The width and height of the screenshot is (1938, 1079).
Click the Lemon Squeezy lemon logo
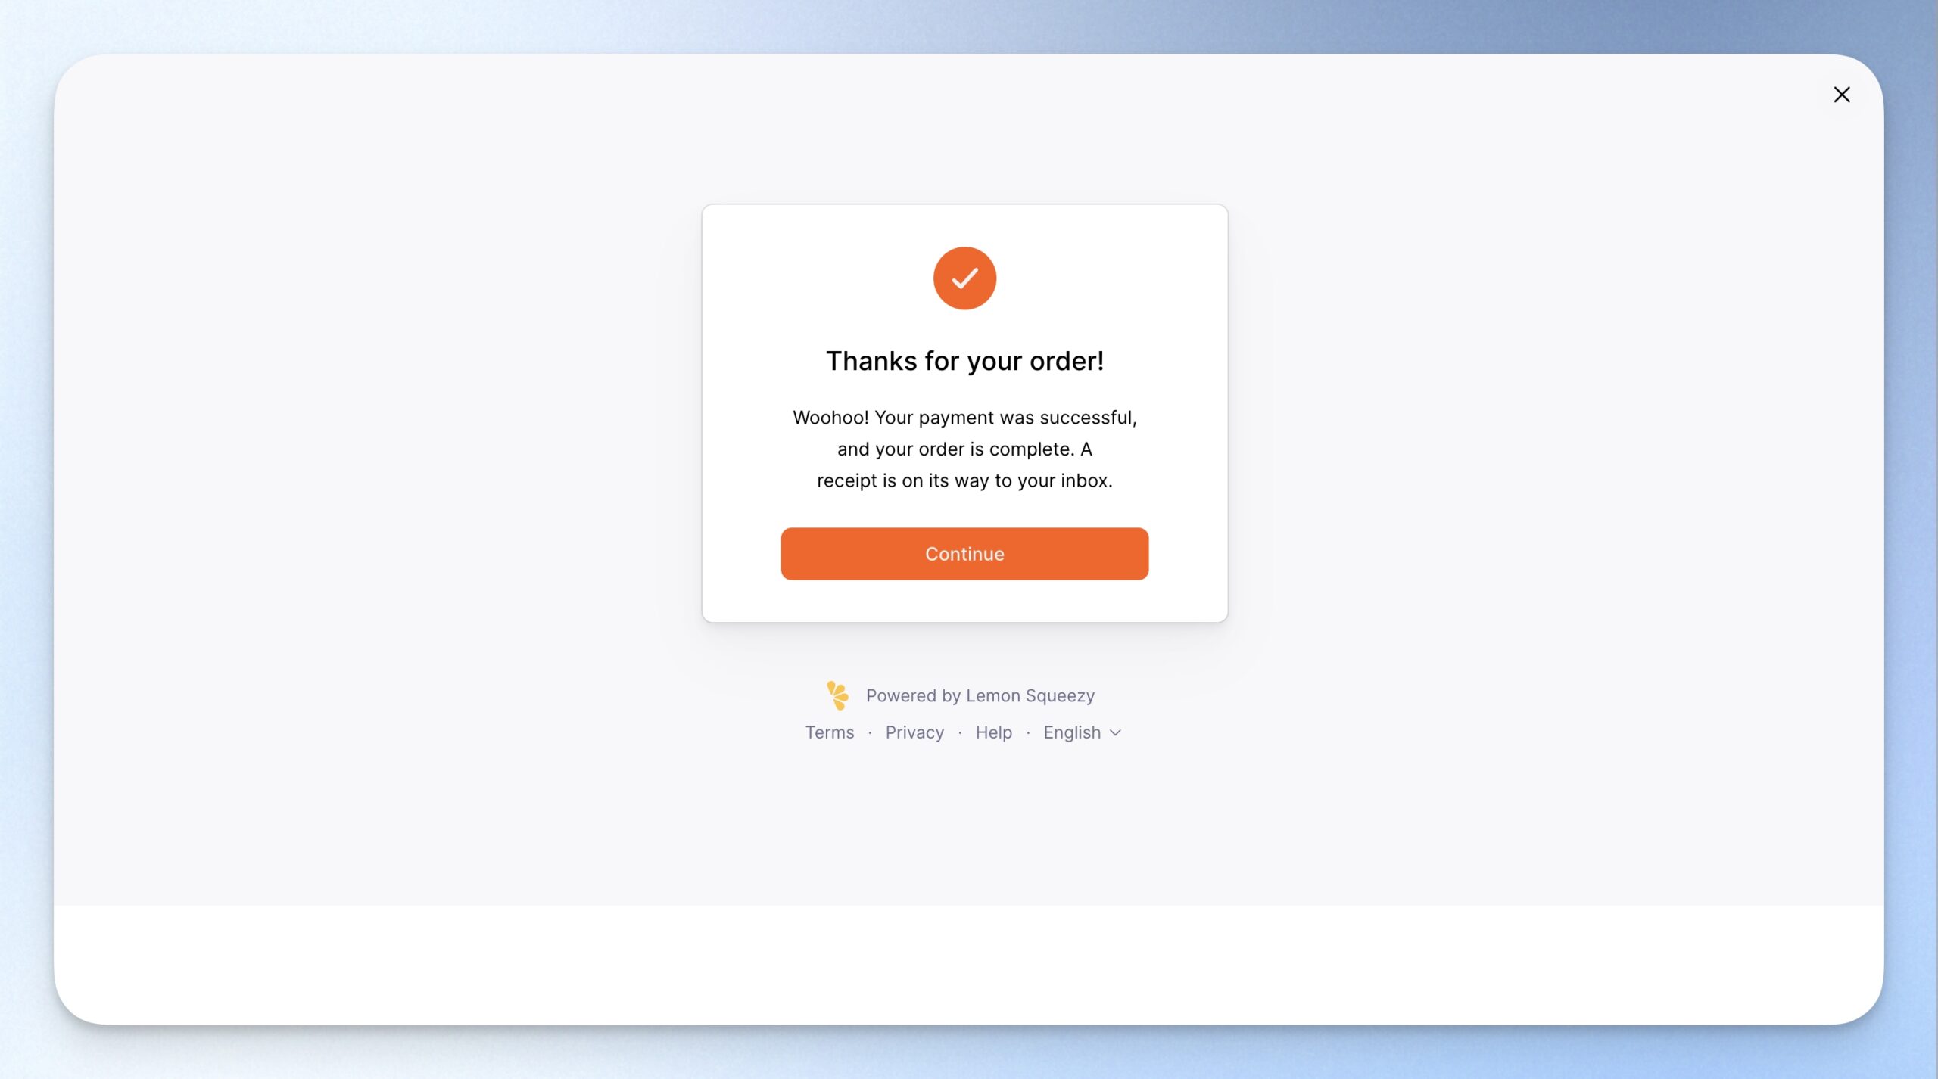(x=837, y=695)
